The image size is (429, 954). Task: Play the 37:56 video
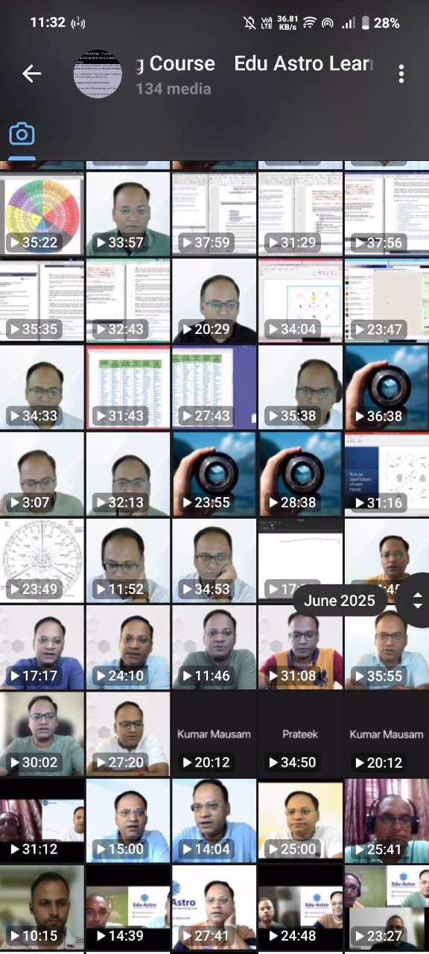(387, 213)
